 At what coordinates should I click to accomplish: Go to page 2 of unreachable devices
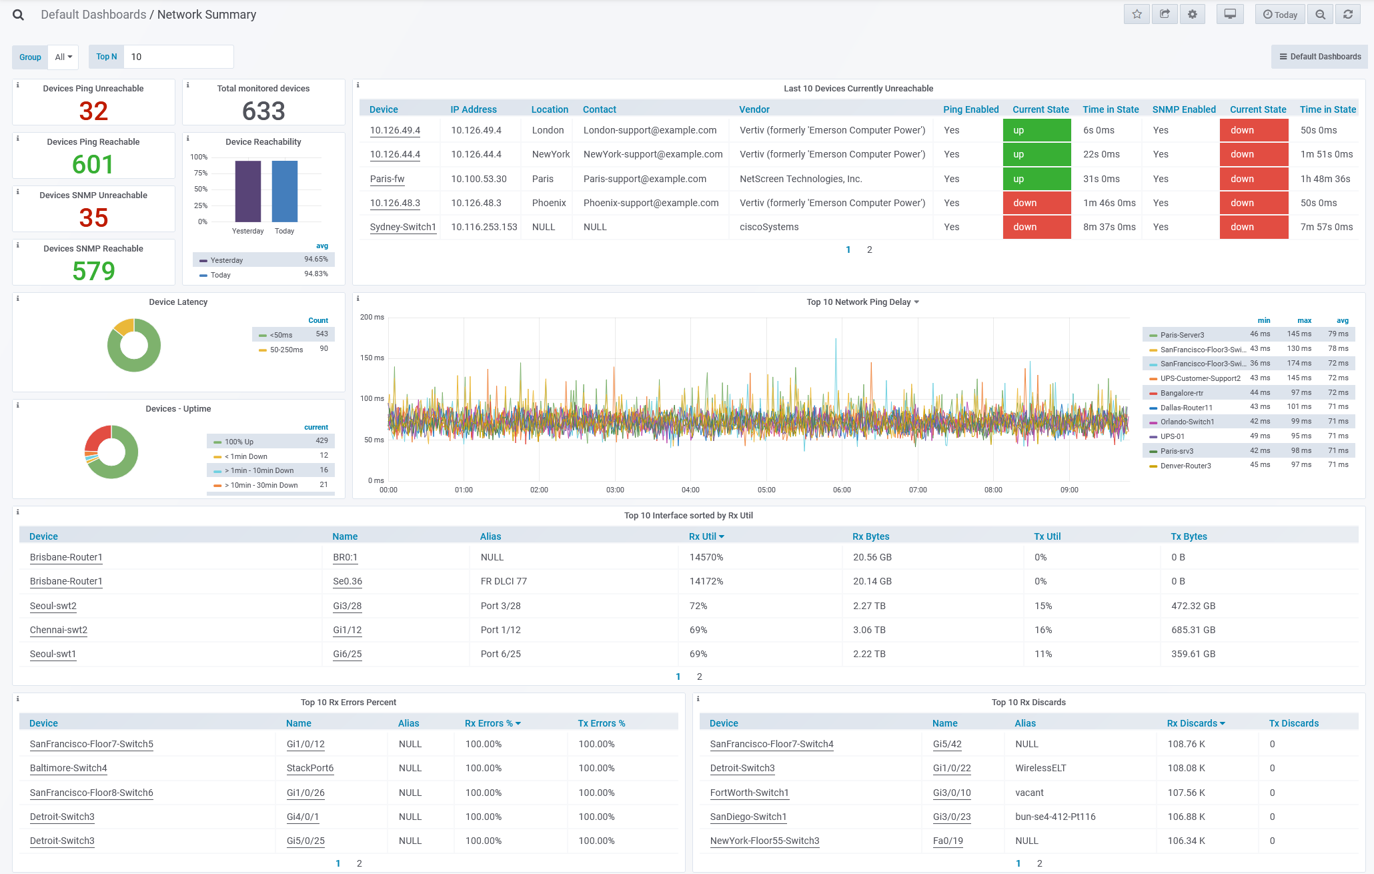pos(869,250)
